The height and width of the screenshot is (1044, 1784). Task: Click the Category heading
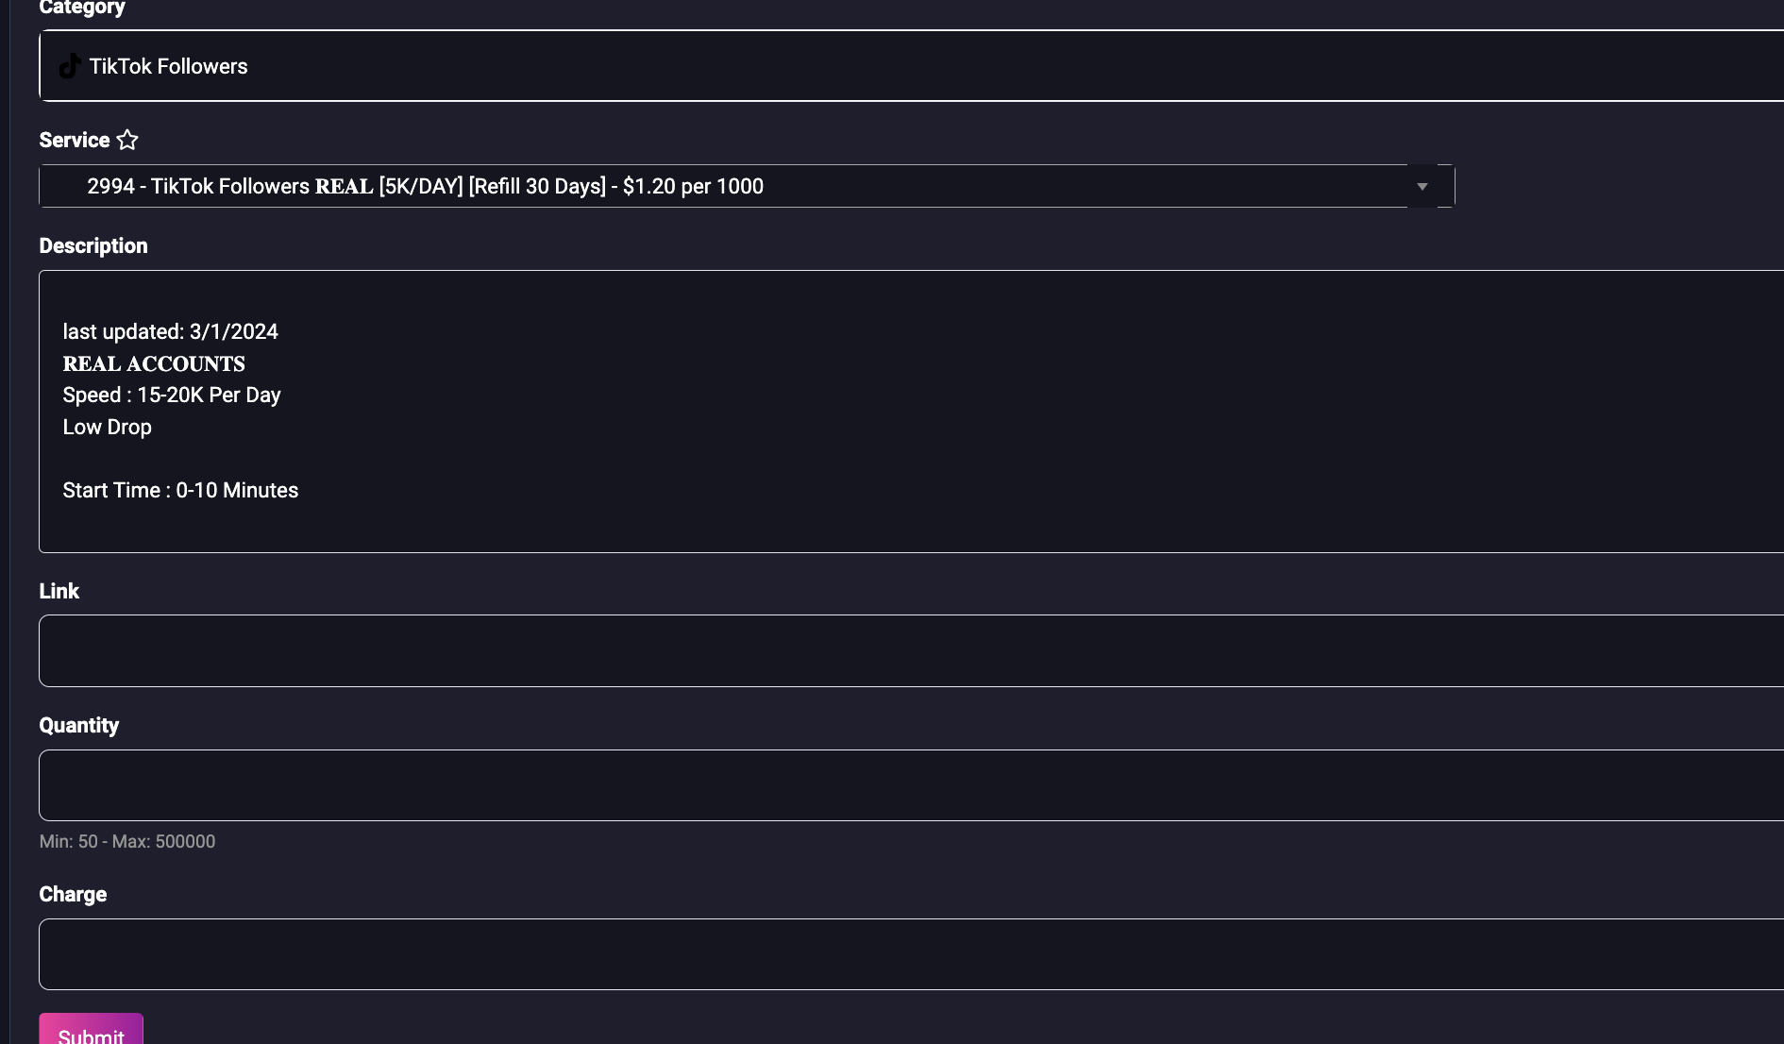click(x=81, y=8)
